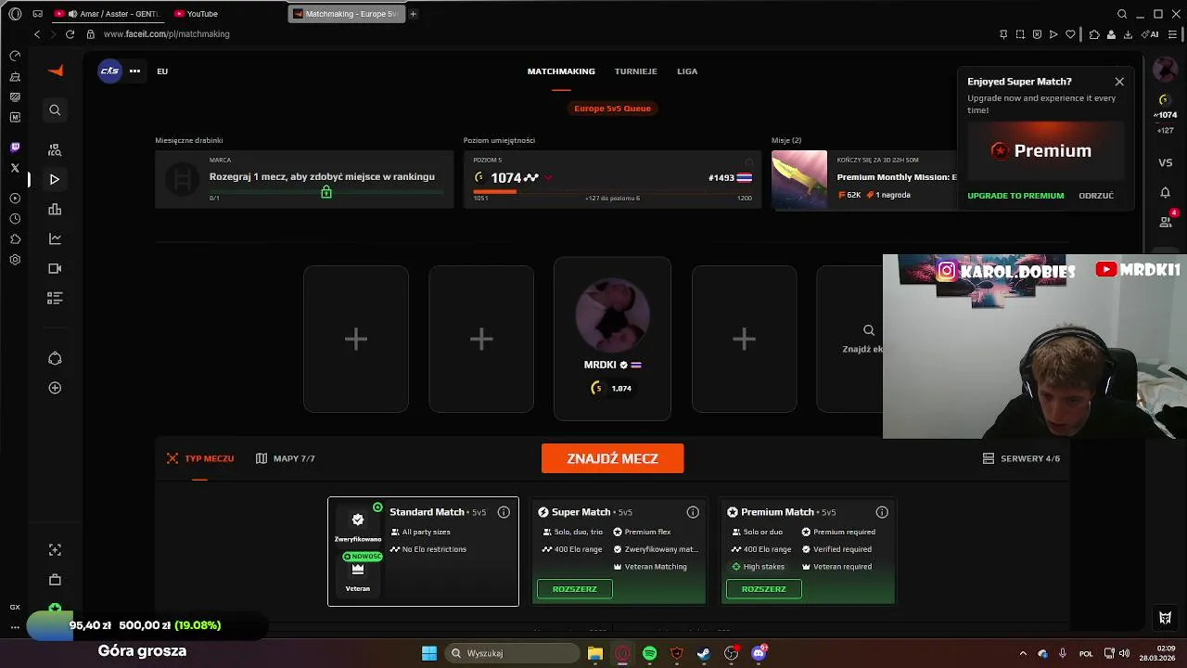Select the Super Match card
Screen dimensions: 1187x668
pos(619,551)
